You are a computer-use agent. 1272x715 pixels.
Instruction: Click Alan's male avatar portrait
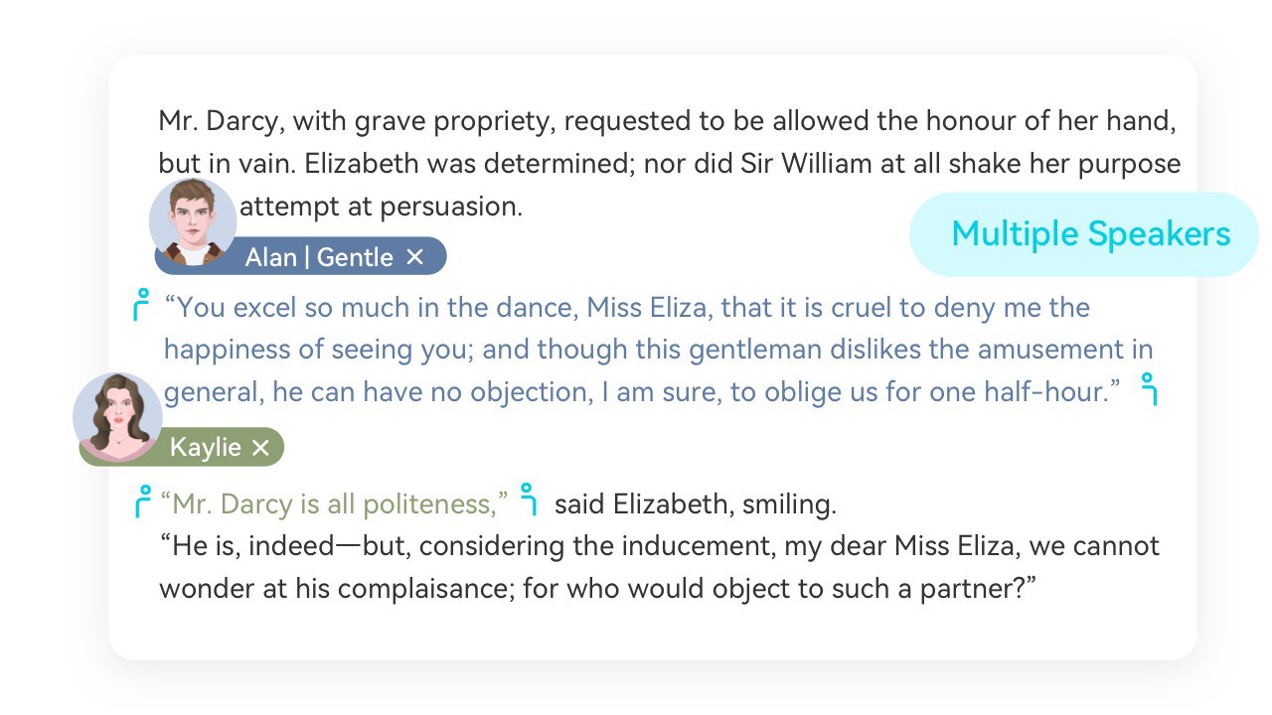pos(193,222)
